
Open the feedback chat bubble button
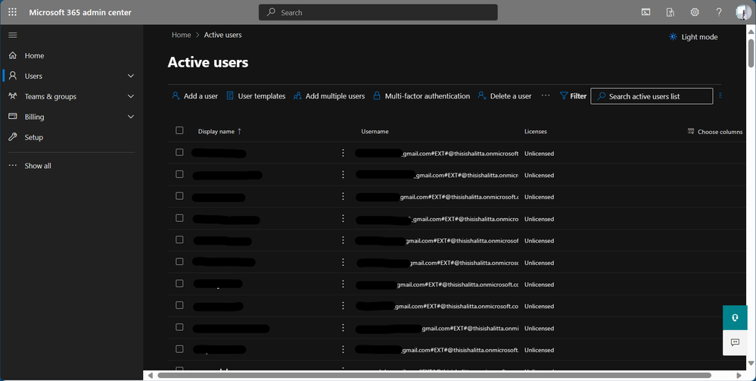click(x=735, y=342)
